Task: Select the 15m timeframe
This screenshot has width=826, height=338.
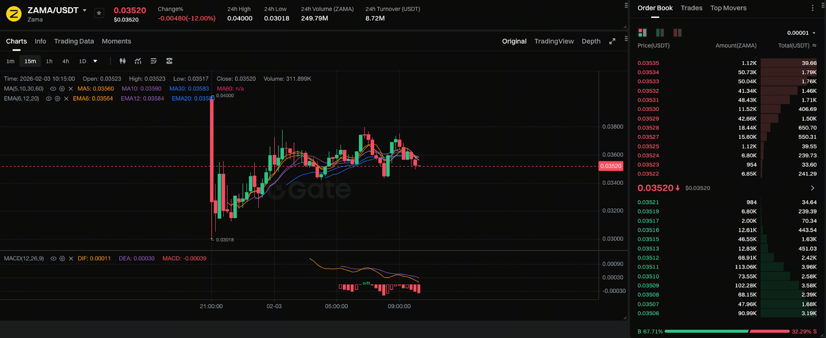Action: 30,61
